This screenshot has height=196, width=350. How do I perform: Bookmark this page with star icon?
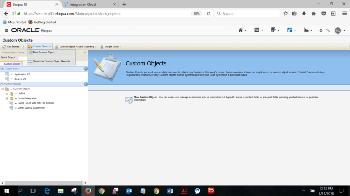[x=286, y=14]
